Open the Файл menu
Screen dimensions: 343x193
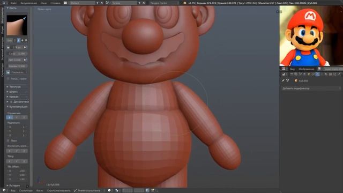click(13, 3)
